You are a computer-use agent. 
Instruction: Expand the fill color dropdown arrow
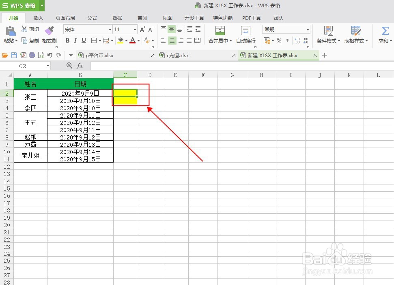(126, 41)
